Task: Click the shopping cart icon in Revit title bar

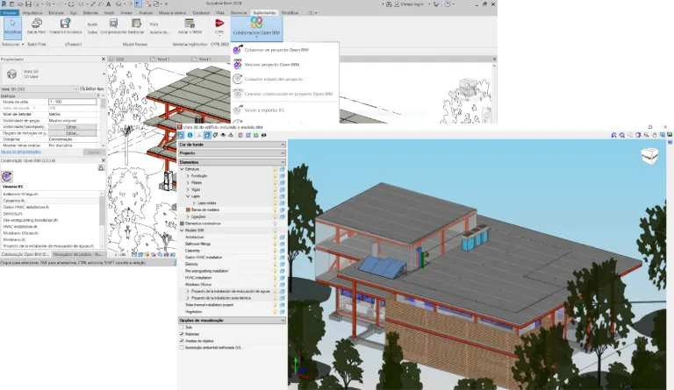Action: [436, 4]
